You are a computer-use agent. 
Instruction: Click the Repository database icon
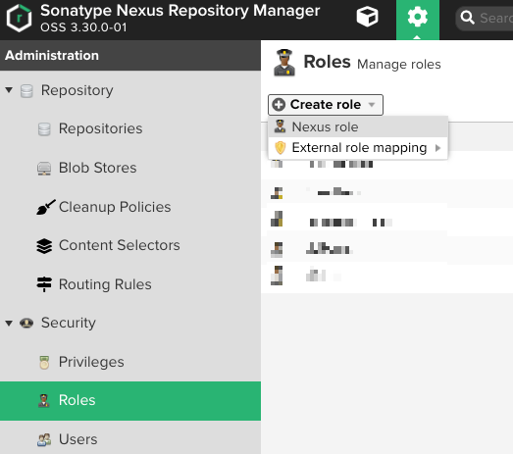pyautogui.click(x=26, y=91)
